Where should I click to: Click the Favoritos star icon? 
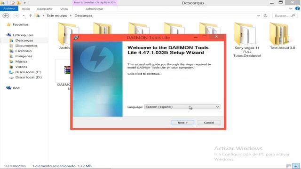8,24
